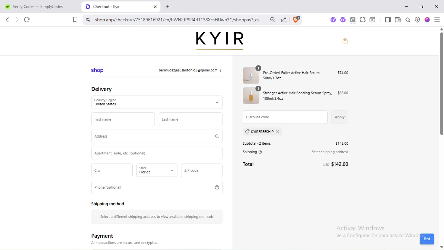
Task: Click the Last name field
Action: coord(191,119)
